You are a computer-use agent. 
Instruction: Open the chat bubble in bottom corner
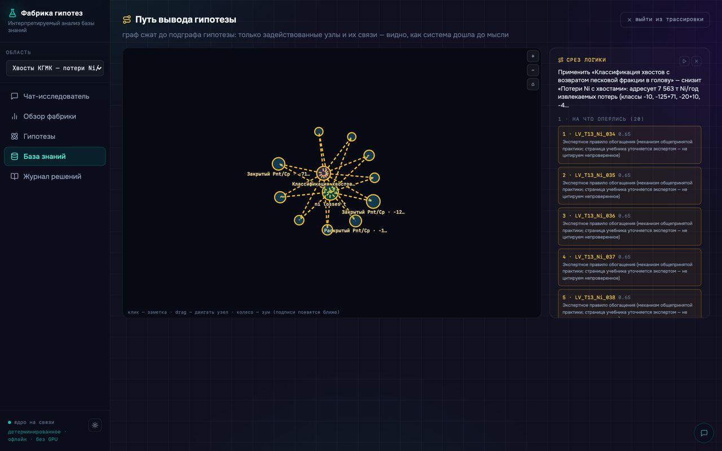704,433
